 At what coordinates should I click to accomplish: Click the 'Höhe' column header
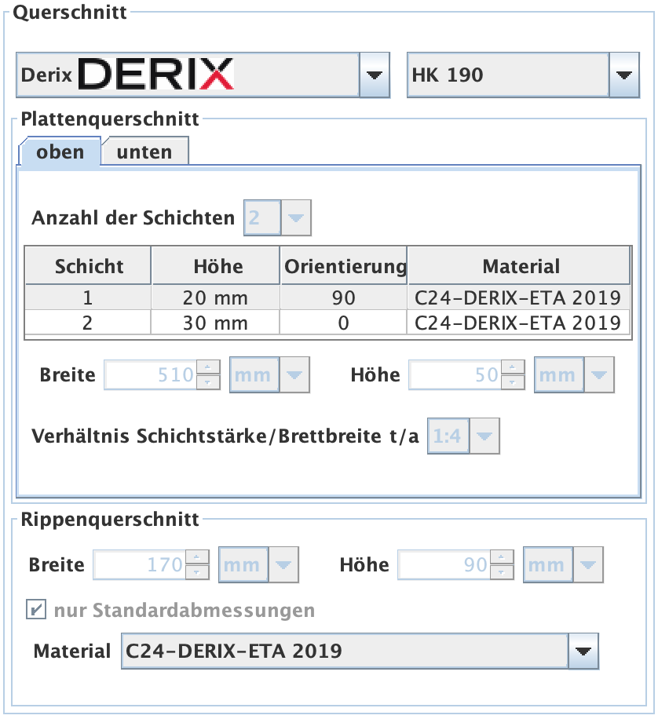pyautogui.click(x=215, y=266)
